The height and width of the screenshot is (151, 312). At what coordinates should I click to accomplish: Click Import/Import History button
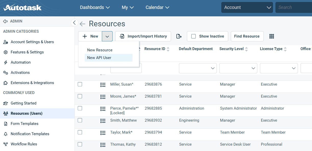coord(143,36)
